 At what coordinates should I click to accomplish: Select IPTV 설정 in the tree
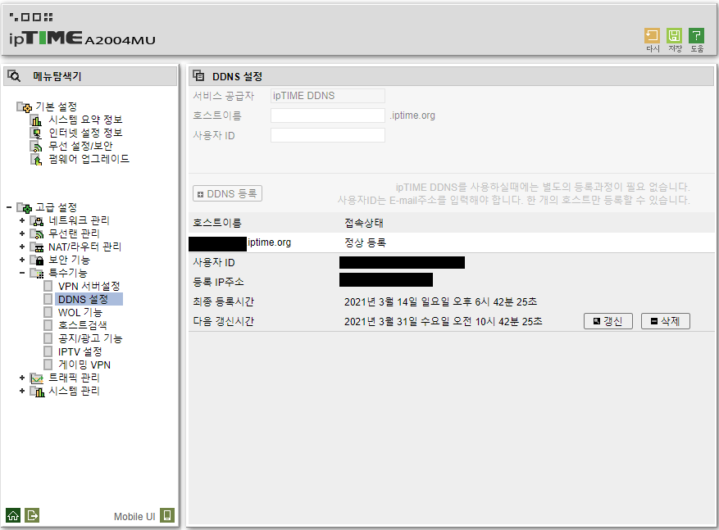pyautogui.click(x=80, y=351)
